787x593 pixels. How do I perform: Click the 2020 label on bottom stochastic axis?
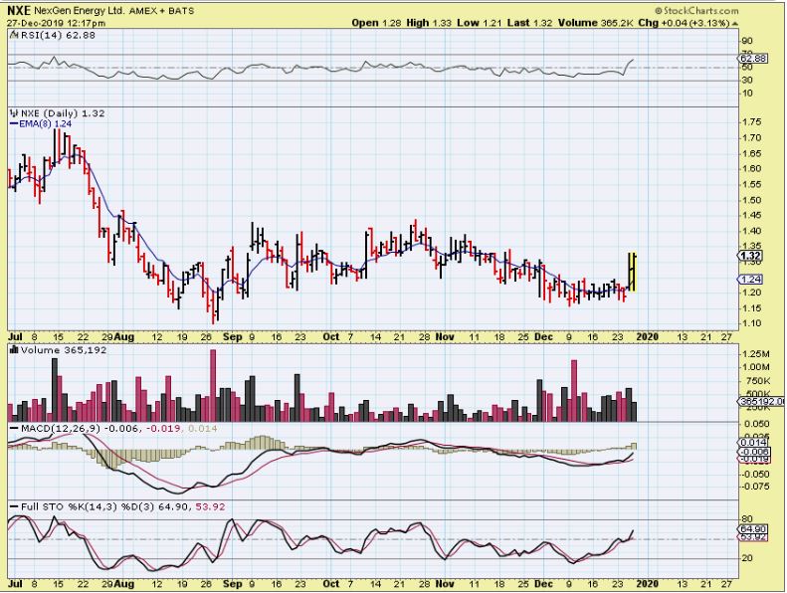(x=647, y=584)
